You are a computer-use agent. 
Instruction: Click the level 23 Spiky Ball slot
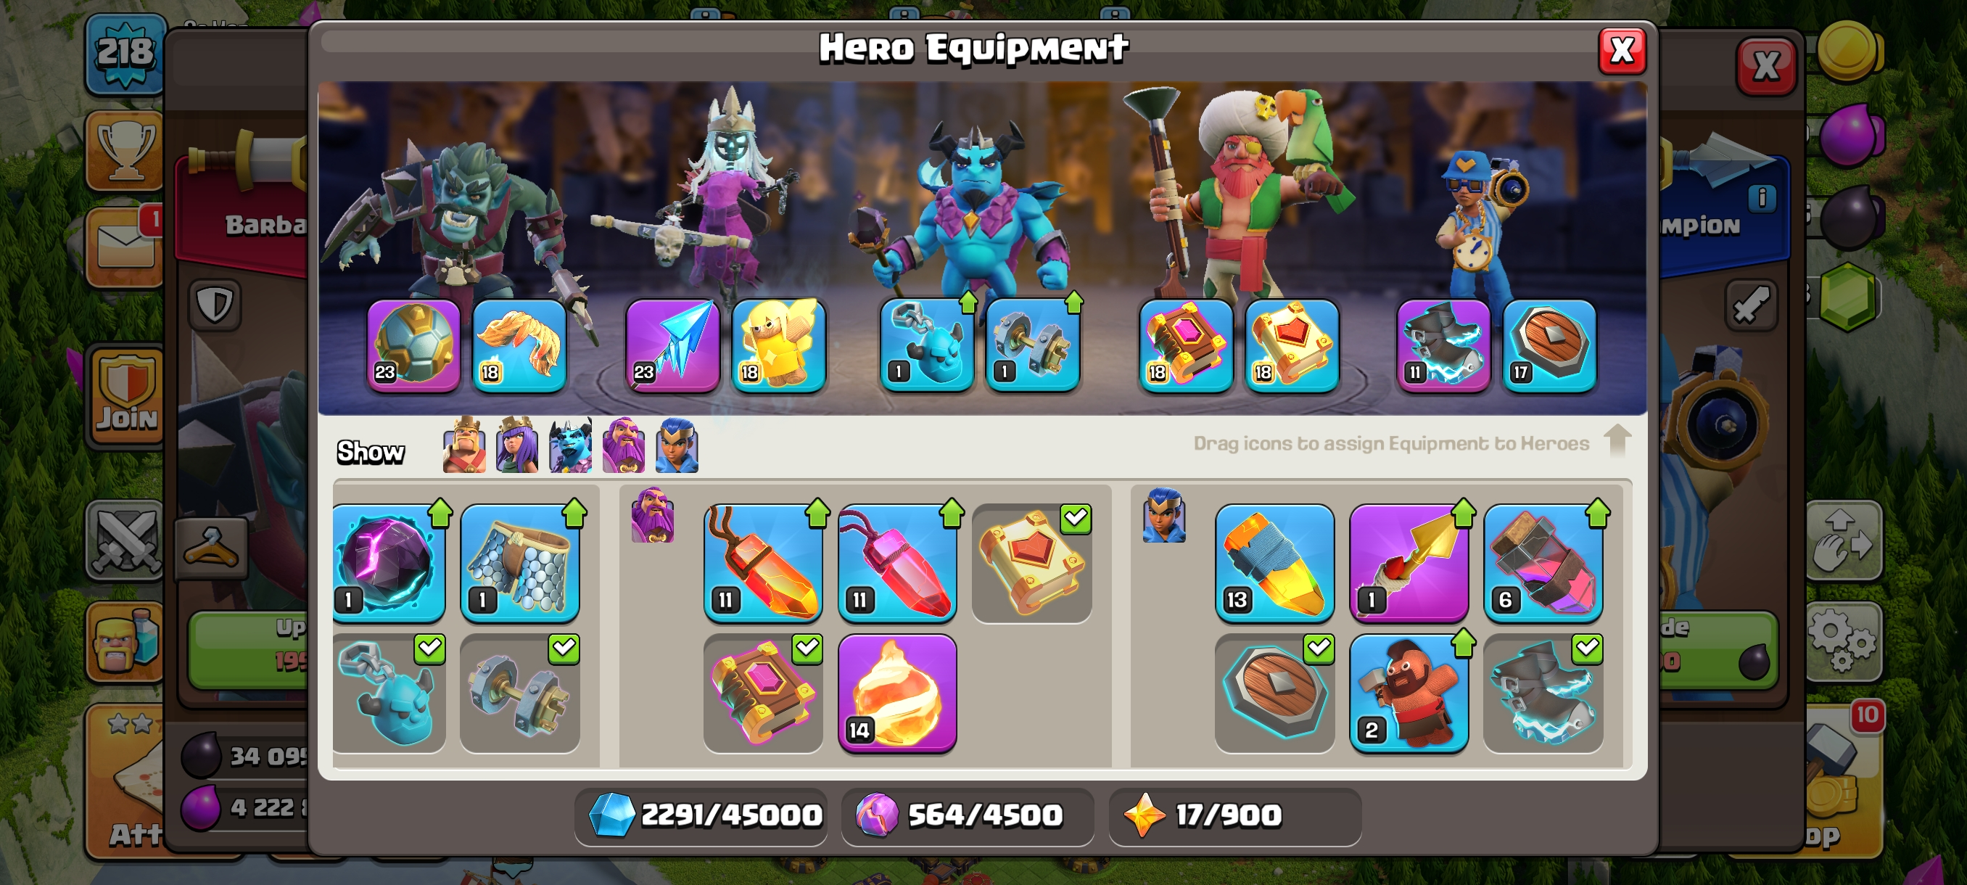414,346
